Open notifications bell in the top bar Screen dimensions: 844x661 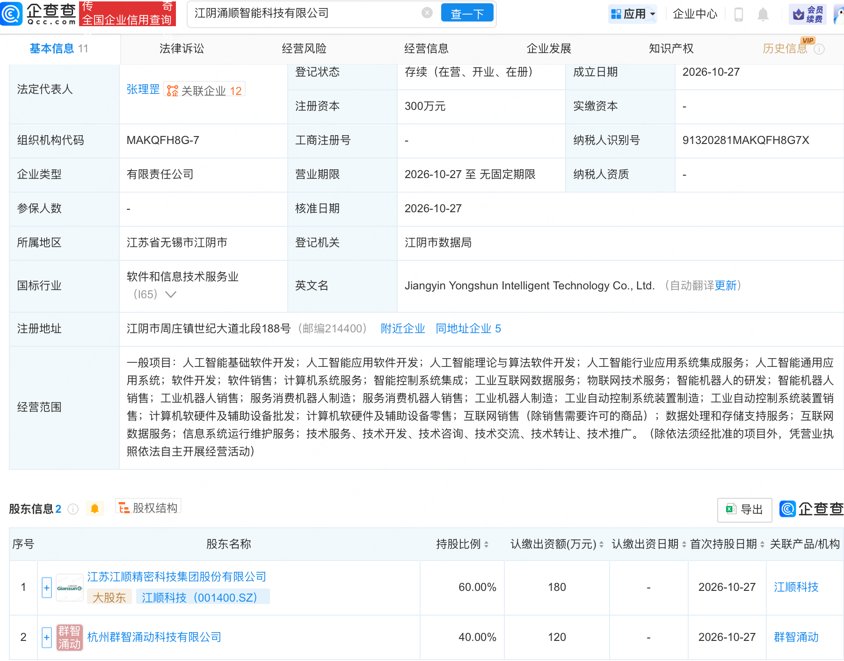(763, 14)
